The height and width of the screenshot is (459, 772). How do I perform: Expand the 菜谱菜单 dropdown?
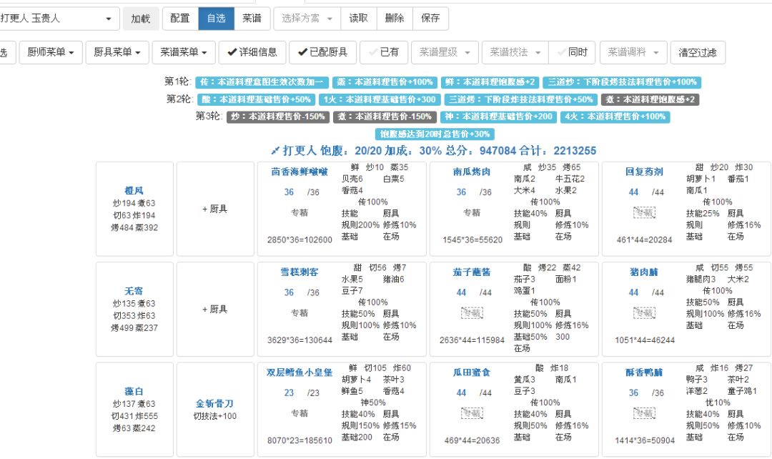point(184,52)
